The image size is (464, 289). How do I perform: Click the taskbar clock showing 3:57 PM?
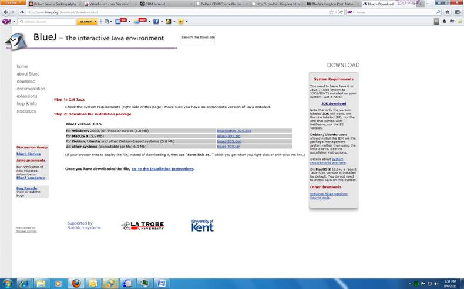pos(450,284)
